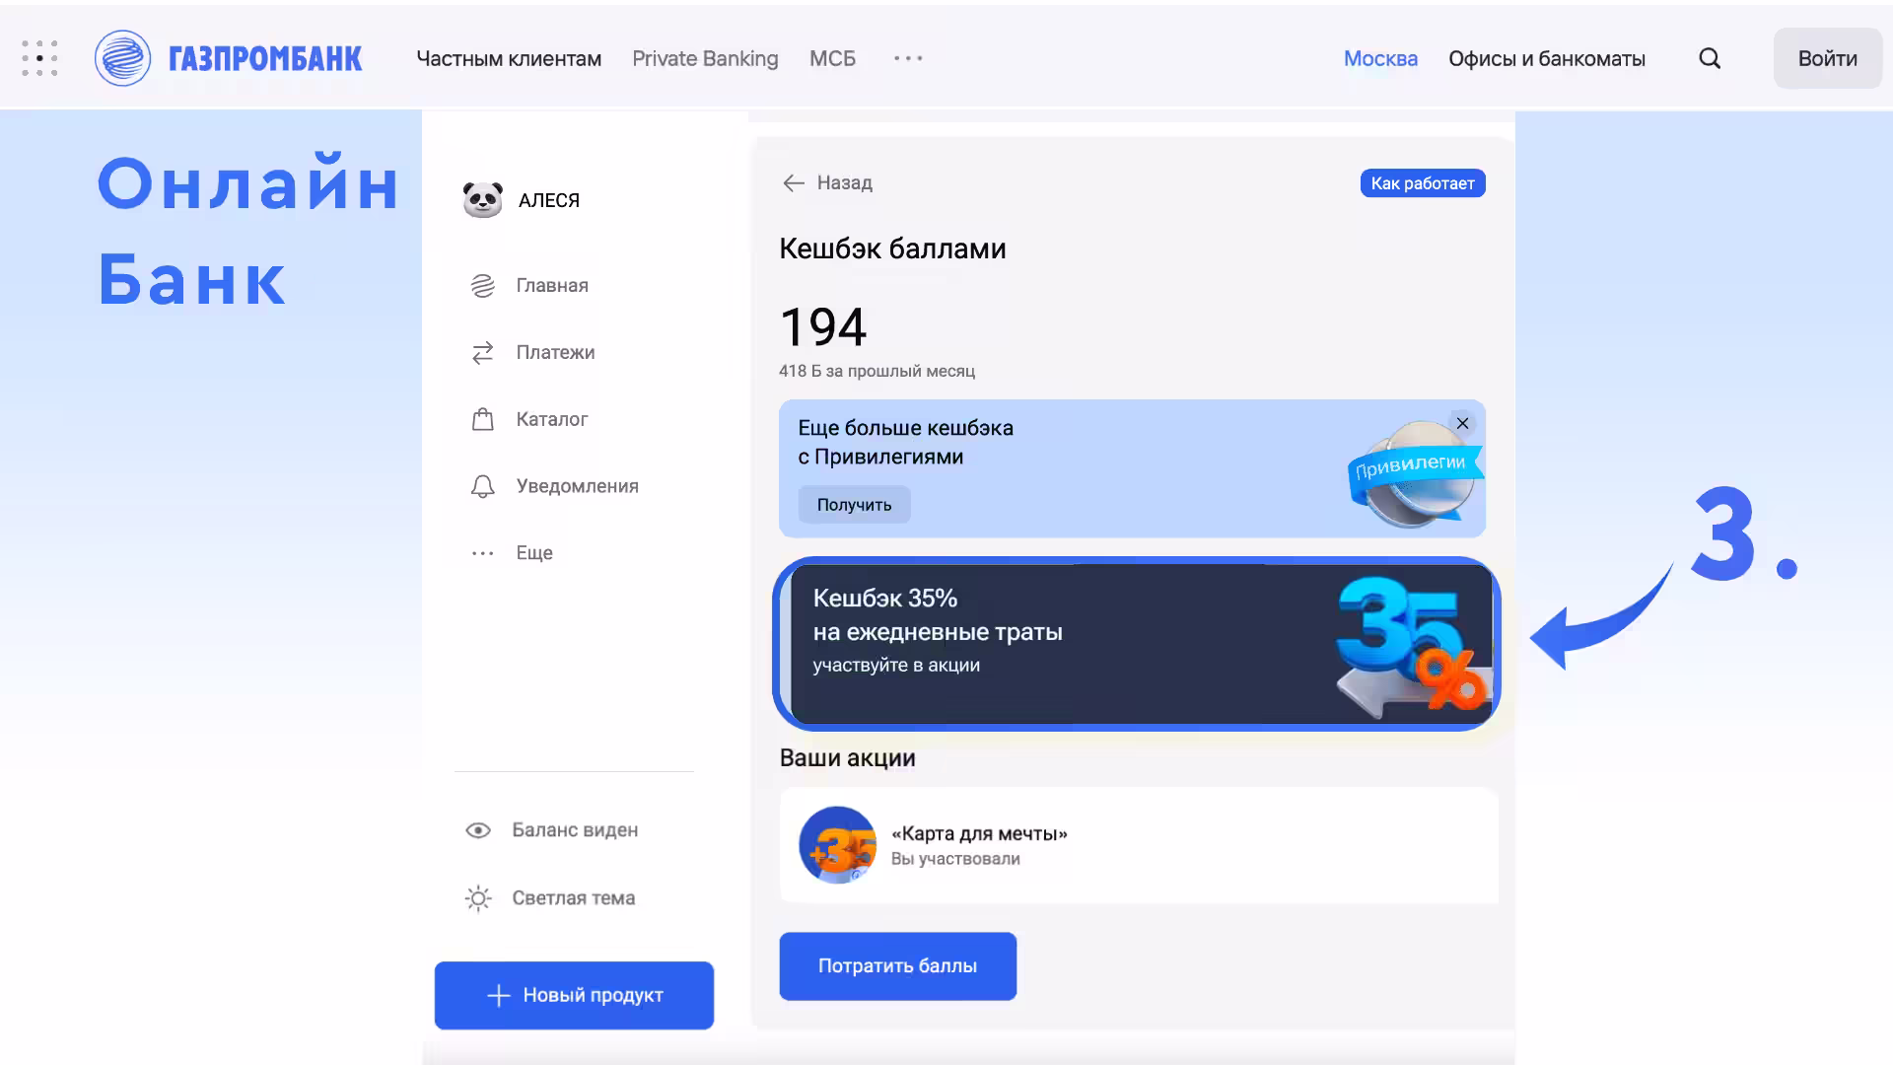Go to Главная in sidebar
The width and height of the screenshot is (1893, 1065).
click(x=552, y=286)
